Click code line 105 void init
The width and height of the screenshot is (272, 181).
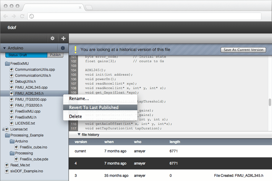coord(109,75)
